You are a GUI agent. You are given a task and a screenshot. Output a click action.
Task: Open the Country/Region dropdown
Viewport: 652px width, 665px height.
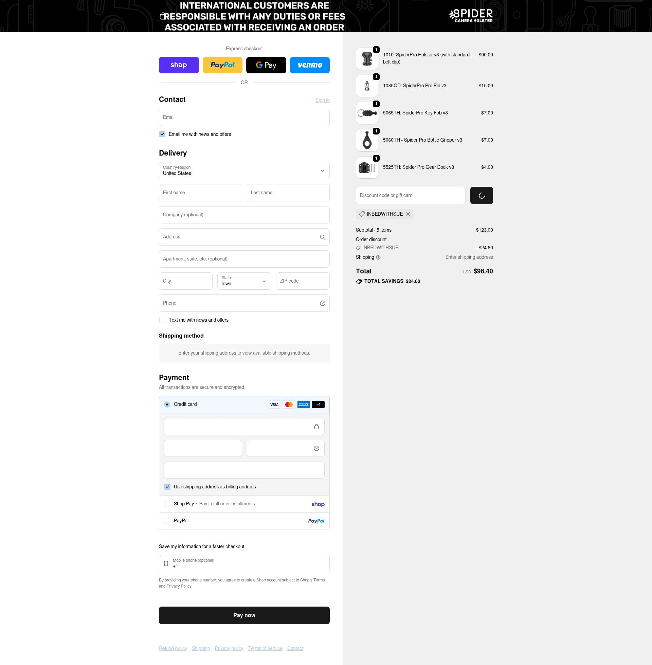point(244,170)
